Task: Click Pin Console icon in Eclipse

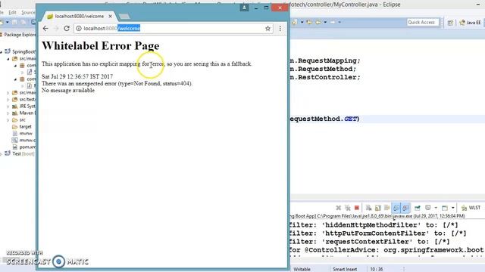Action: pyautogui.click(x=418, y=208)
